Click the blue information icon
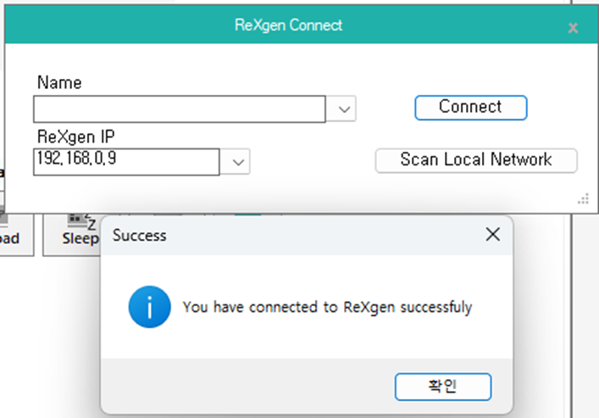 pyautogui.click(x=150, y=307)
